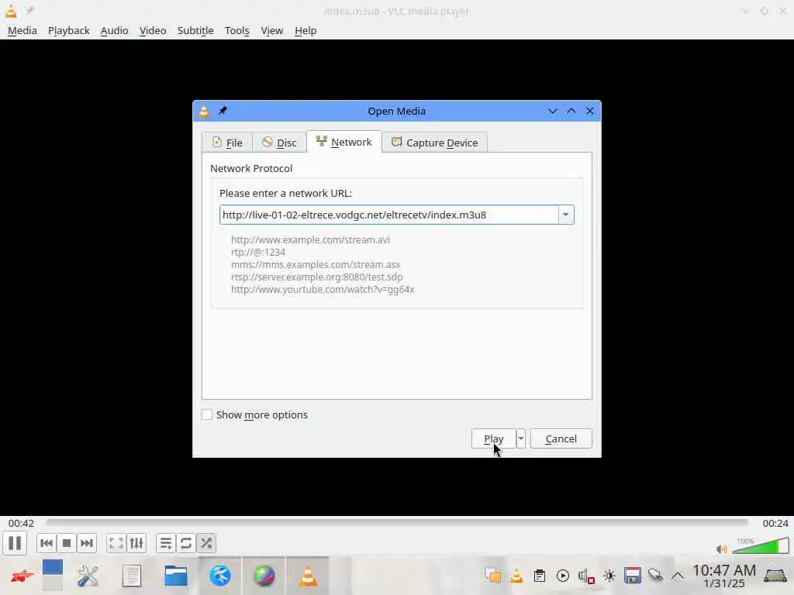Expand the Play button dropdown arrow
This screenshot has width=794, height=595.
point(520,439)
